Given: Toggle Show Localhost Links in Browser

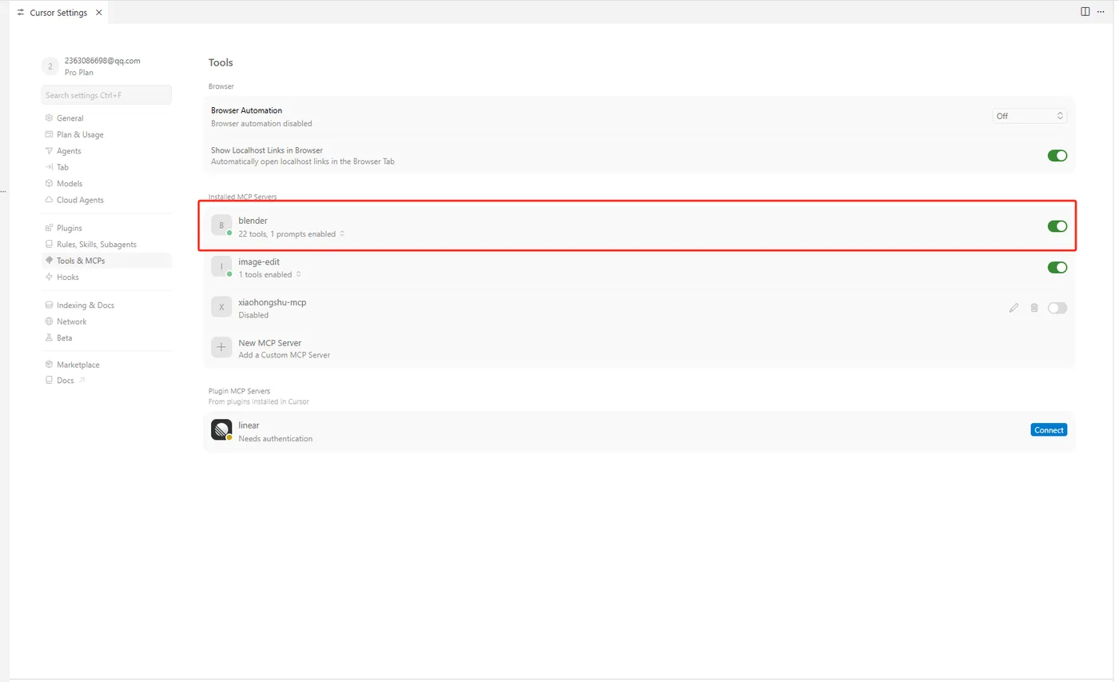Looking at the screenshot, I should tap(1057, 156).
